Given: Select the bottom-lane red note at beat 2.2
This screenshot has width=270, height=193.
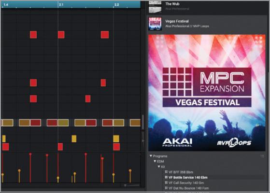Looking at the screenshot, I should pos(116,147).
